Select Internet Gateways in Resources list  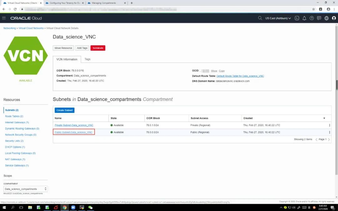pos(17,122)
